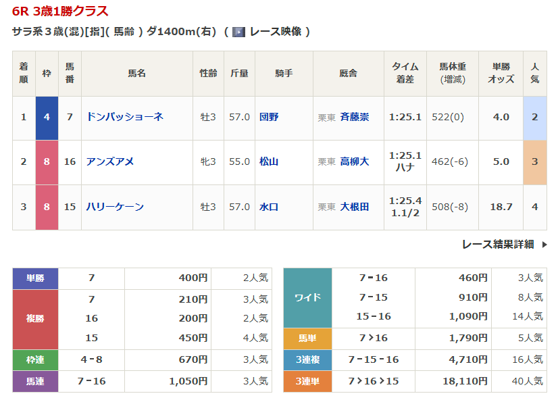558x400 pixels.
Task: View jockey 松山's profile
Action: pos(269,161)
